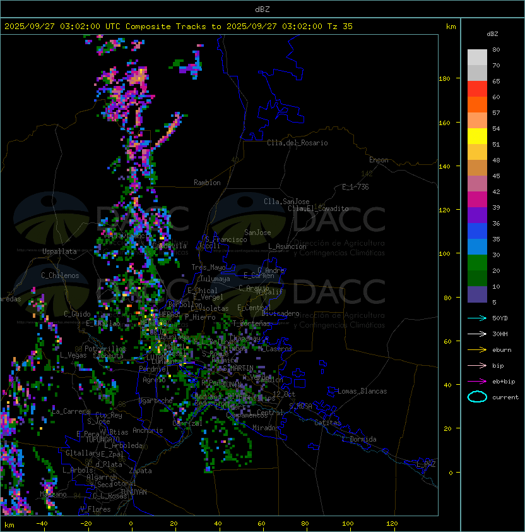Select the green legend swatch near 30
Screen dimensions: 525x532
click(x=477, y=262)
